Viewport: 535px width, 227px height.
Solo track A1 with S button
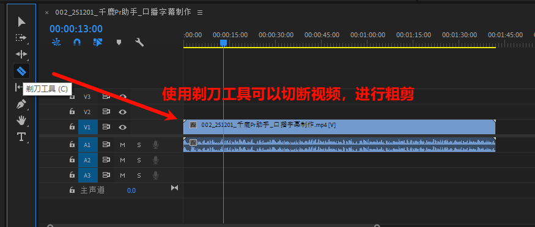(139, 145)
